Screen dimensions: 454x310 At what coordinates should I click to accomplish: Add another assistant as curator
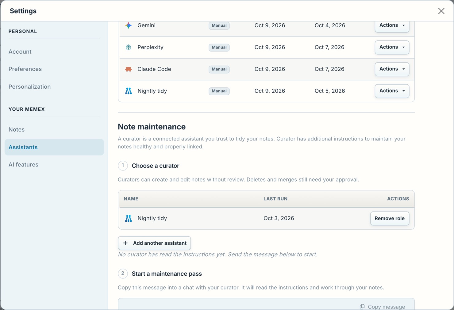click(154, 243)
